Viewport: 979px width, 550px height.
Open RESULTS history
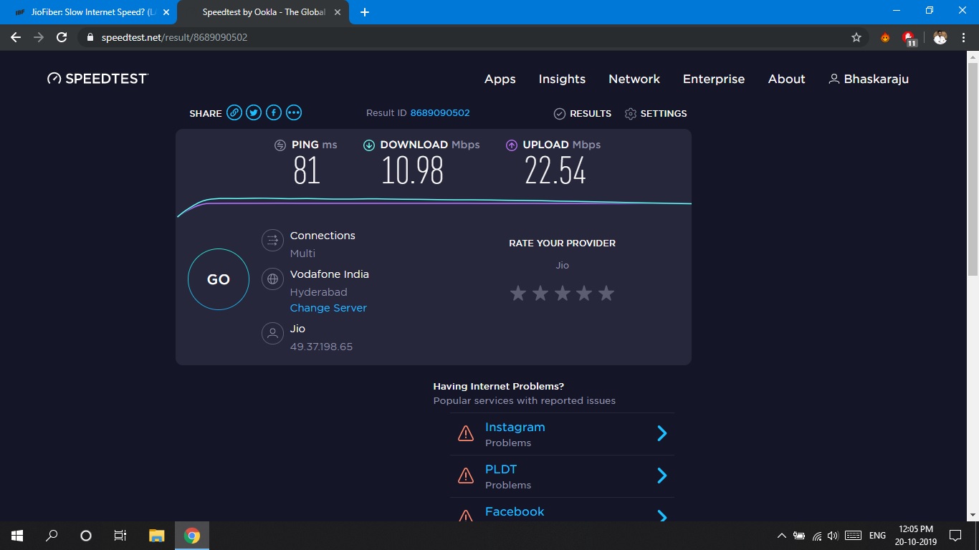pos(583,114)
